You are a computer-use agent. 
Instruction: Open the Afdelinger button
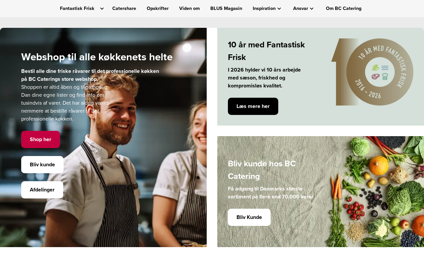42,190
